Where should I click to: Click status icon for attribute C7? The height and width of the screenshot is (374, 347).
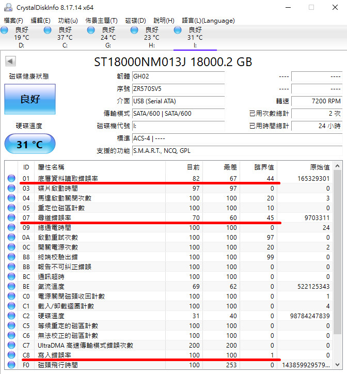tap(11, 345)
